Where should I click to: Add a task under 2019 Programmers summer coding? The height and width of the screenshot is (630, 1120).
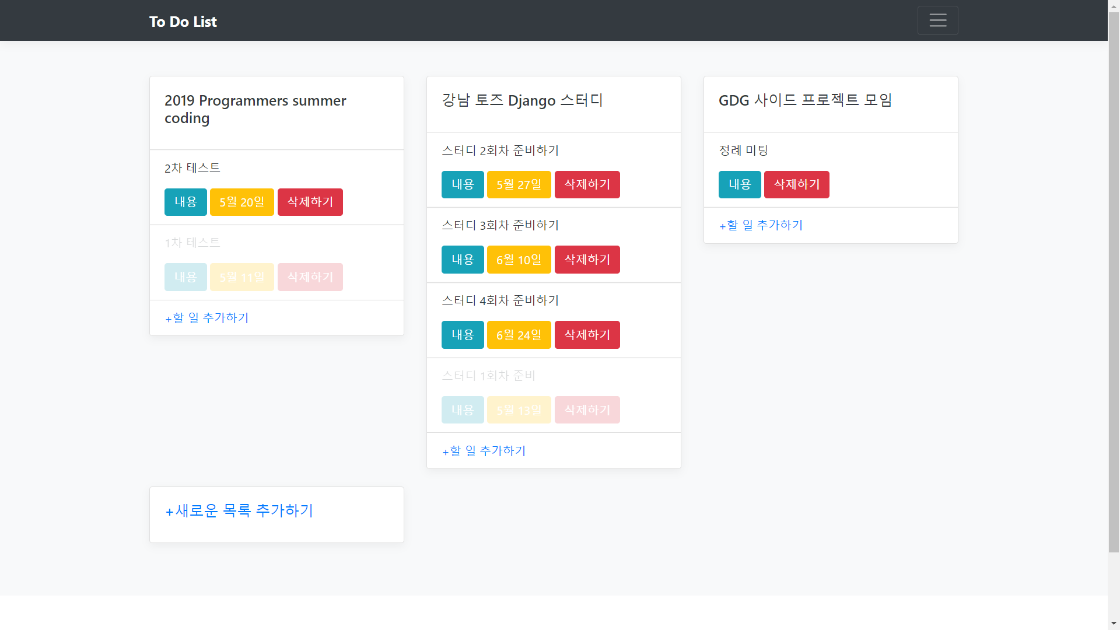point(207,318)
